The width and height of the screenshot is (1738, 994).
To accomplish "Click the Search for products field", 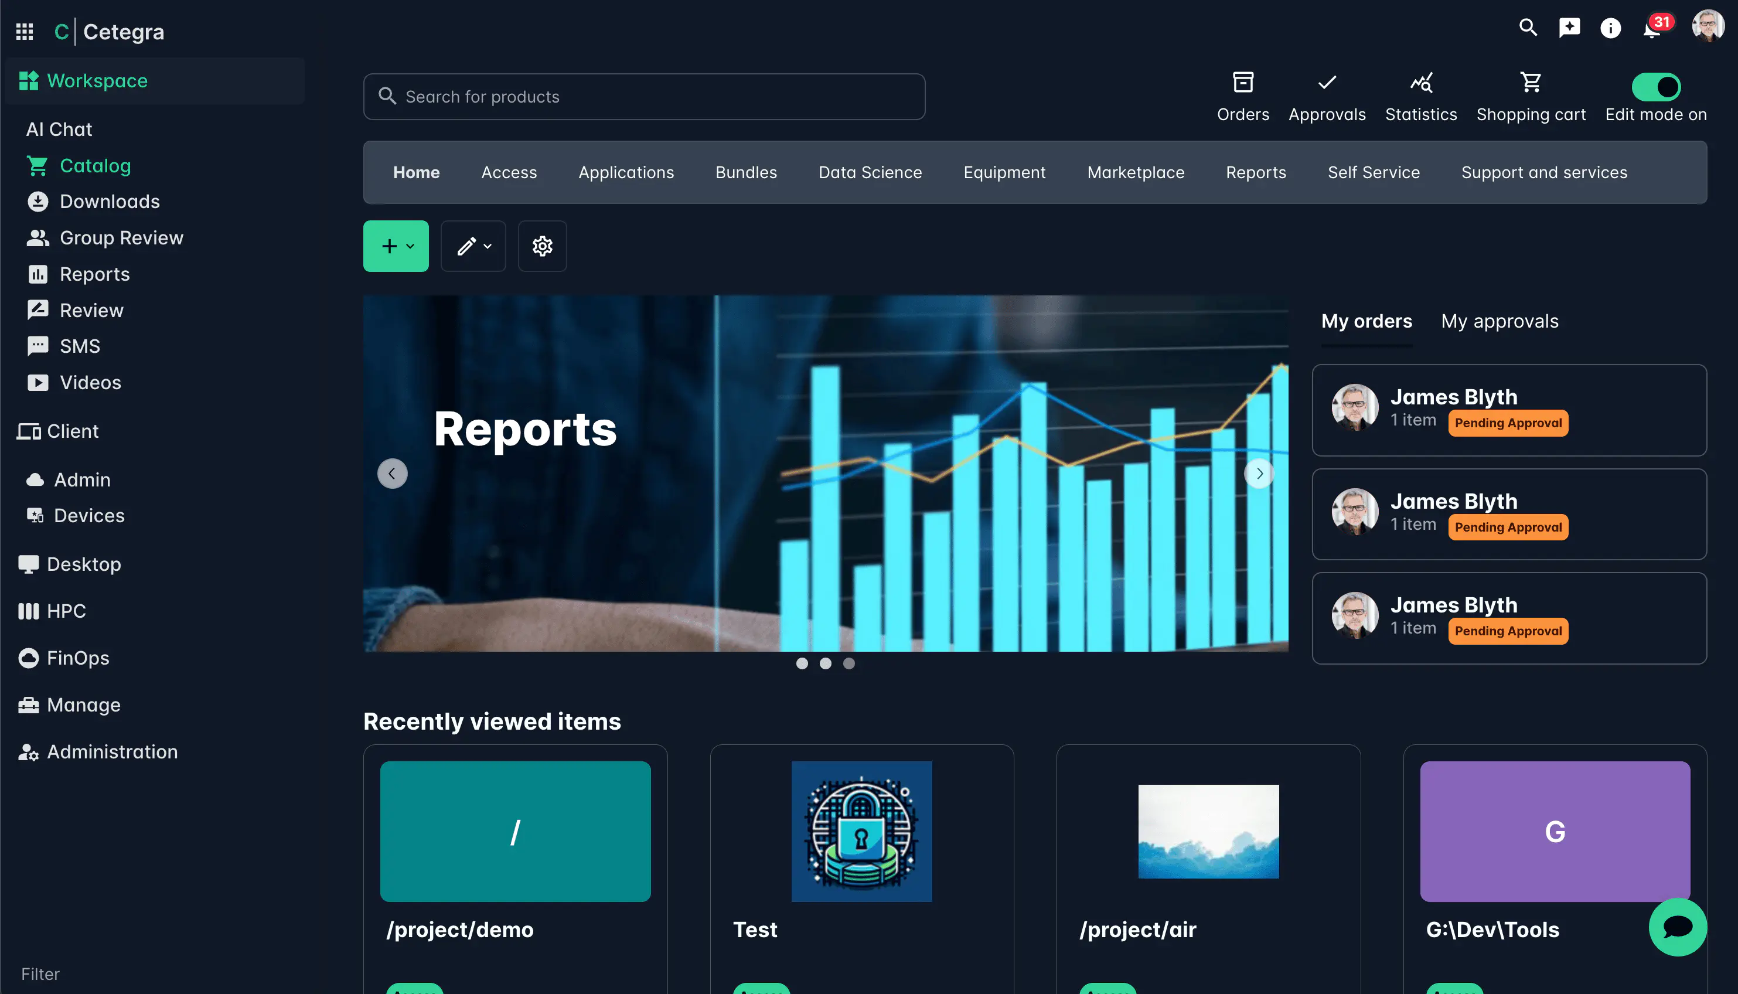I will pyautogui.click(x=643, y=97).
